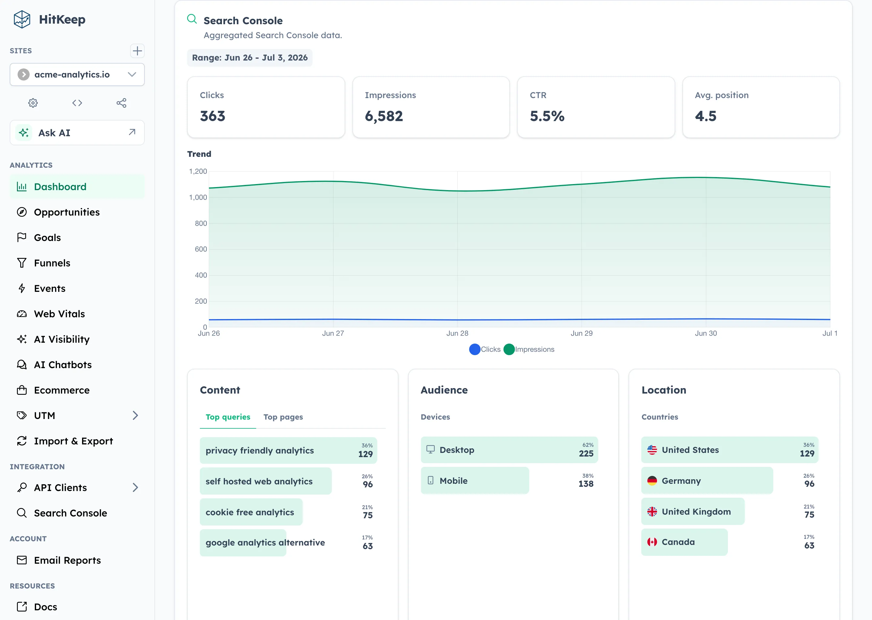This screenshot has height=620, width=872.
Task: Open the share site icon
Action: click(121, 103)
